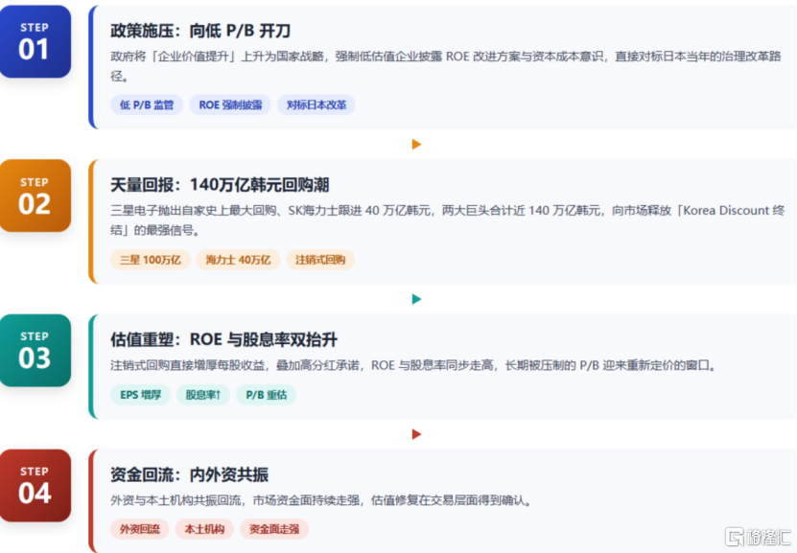Click heading 政策施压：向低 P/B 开刀

(x=200, y=31)
